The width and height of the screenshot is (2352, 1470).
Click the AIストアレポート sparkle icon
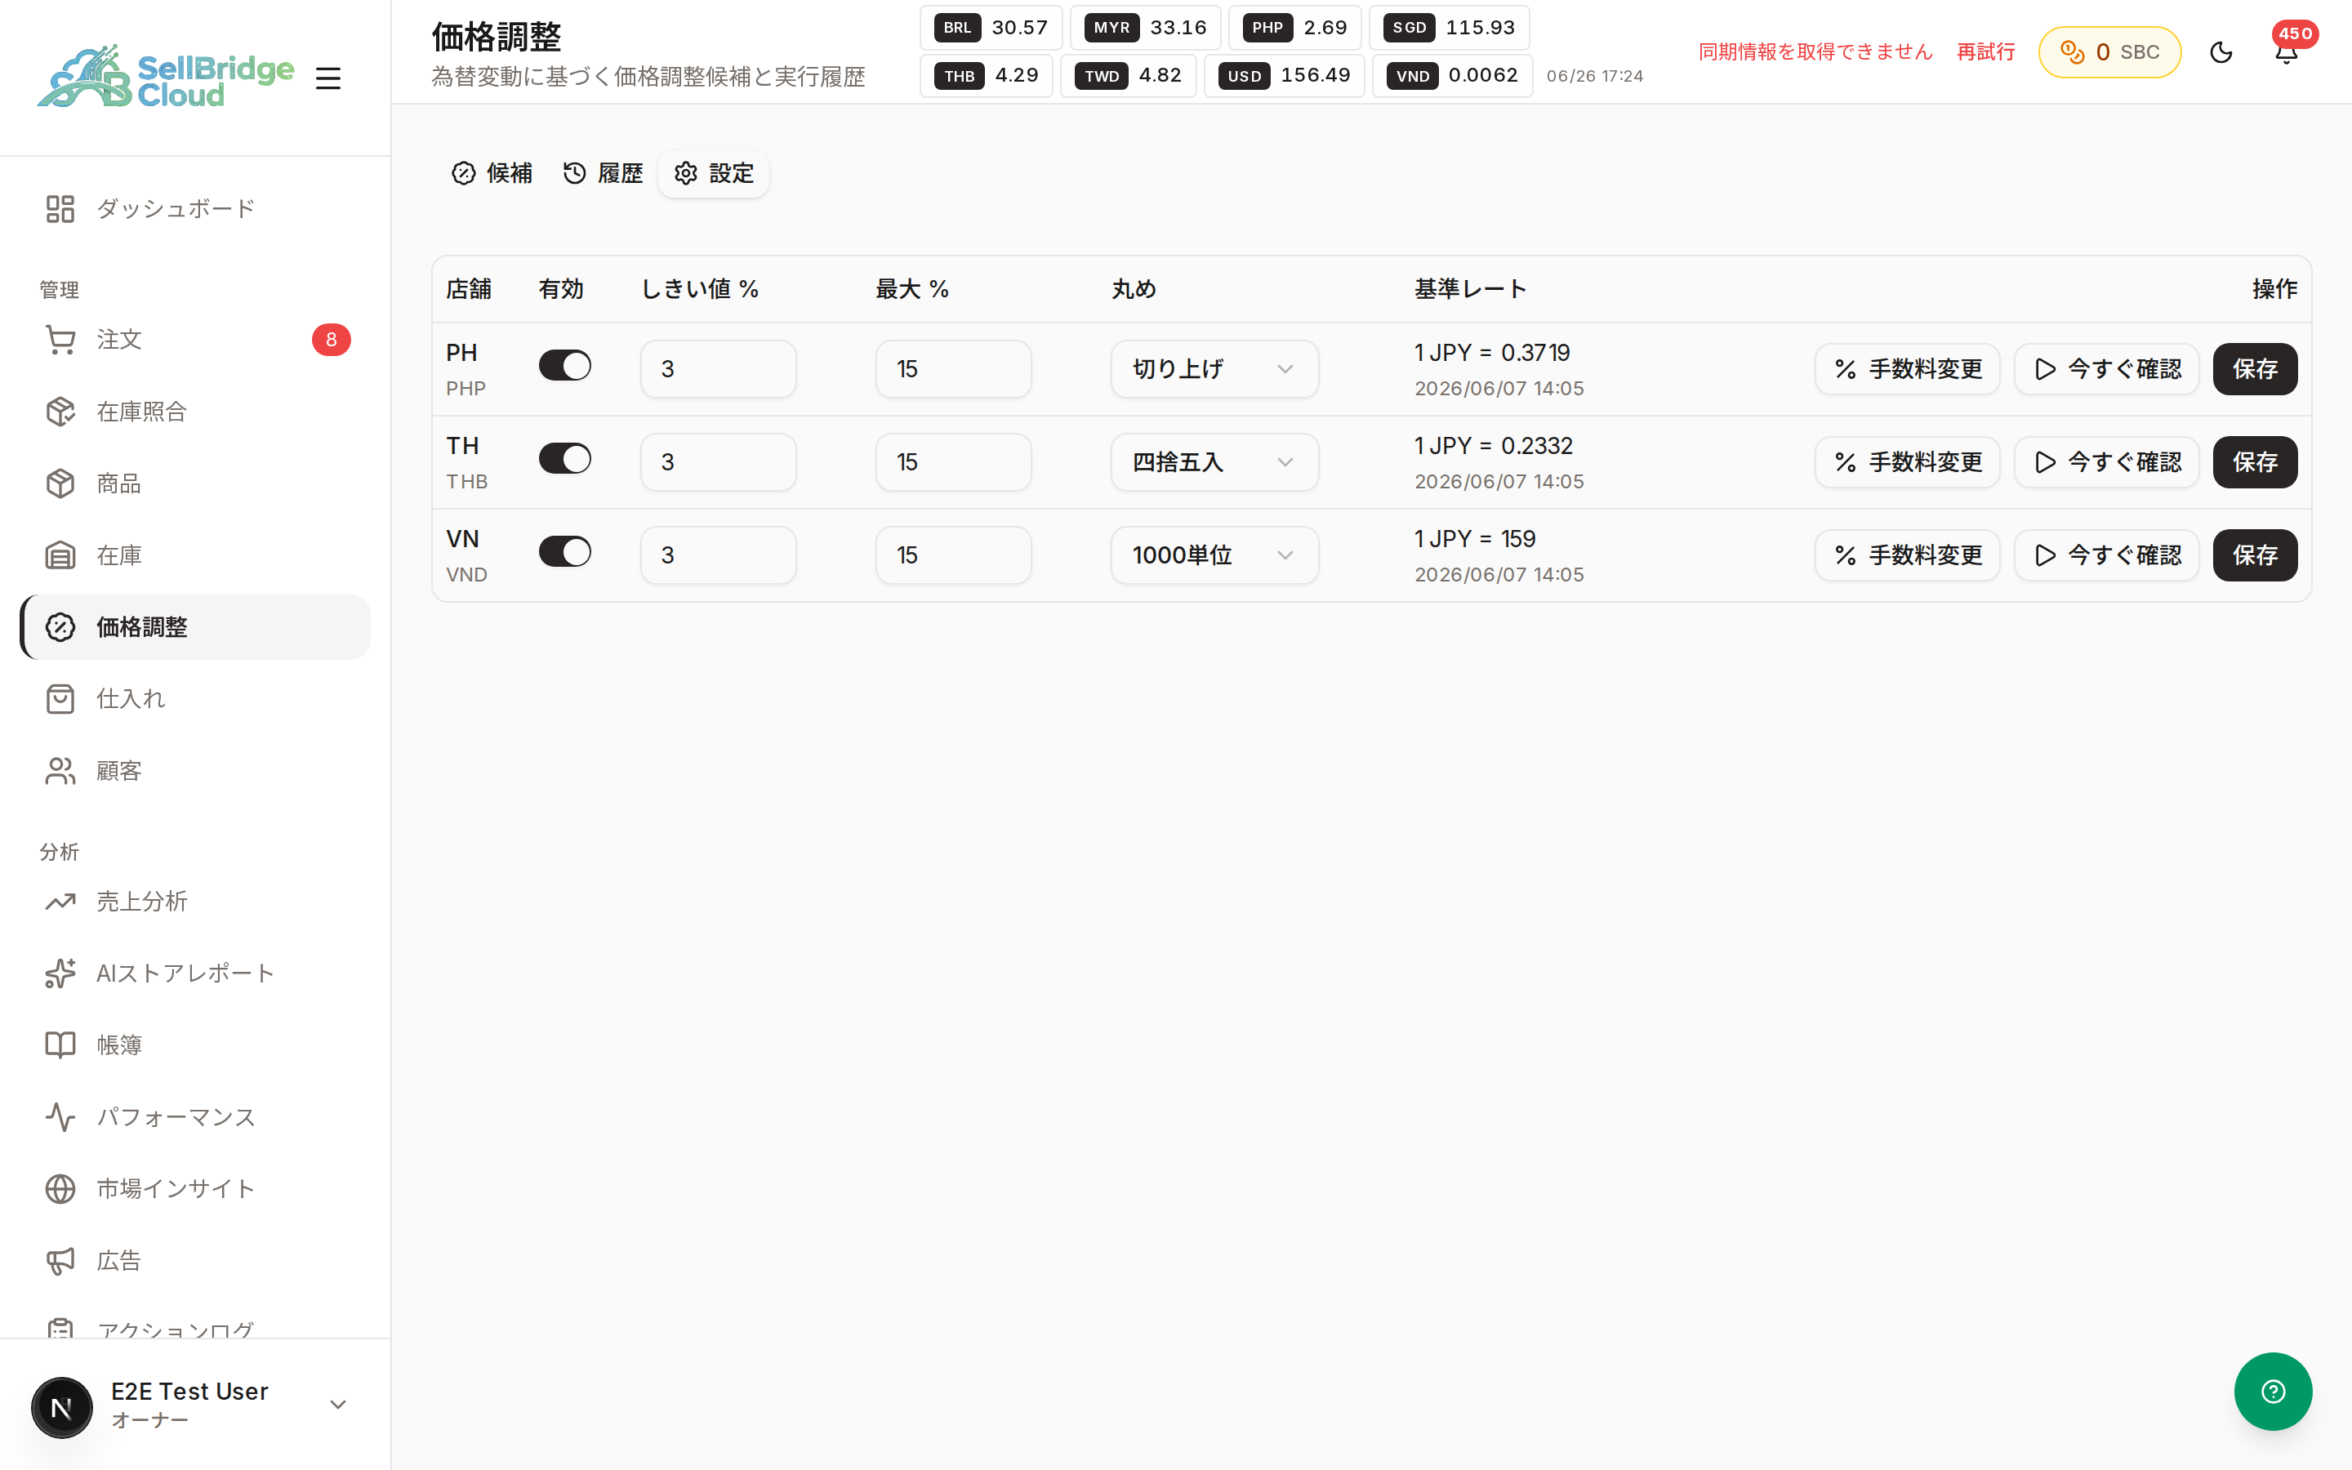click(60, 973)
